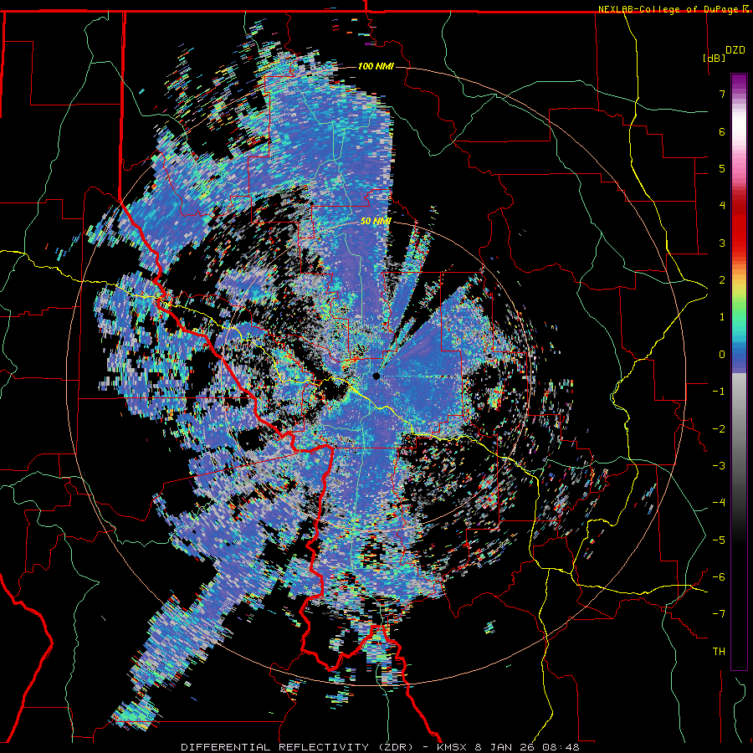The width and height of the screenshot is (753, 753).
Task: Click the -3 tick label on color scale
Action: click(719, 466)
